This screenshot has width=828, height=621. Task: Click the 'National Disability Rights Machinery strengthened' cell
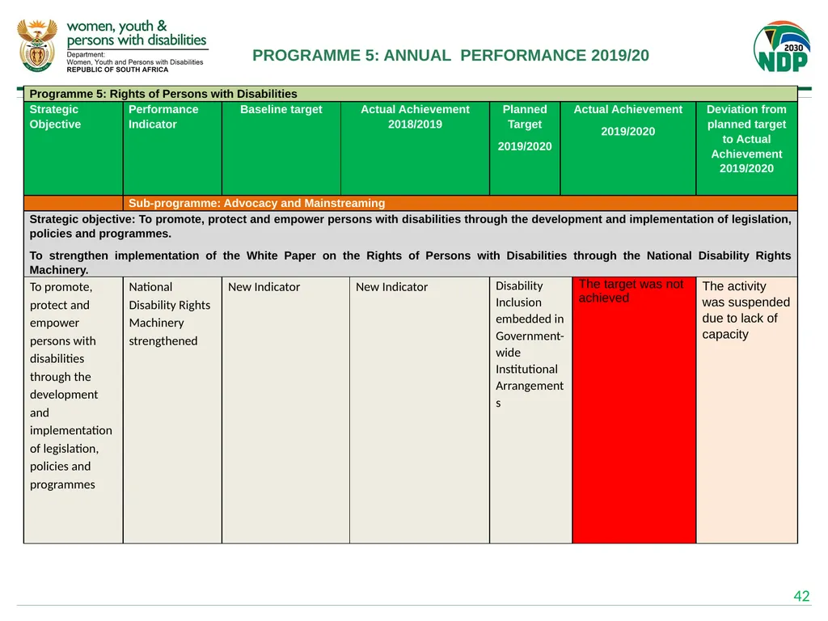point(172,410)
